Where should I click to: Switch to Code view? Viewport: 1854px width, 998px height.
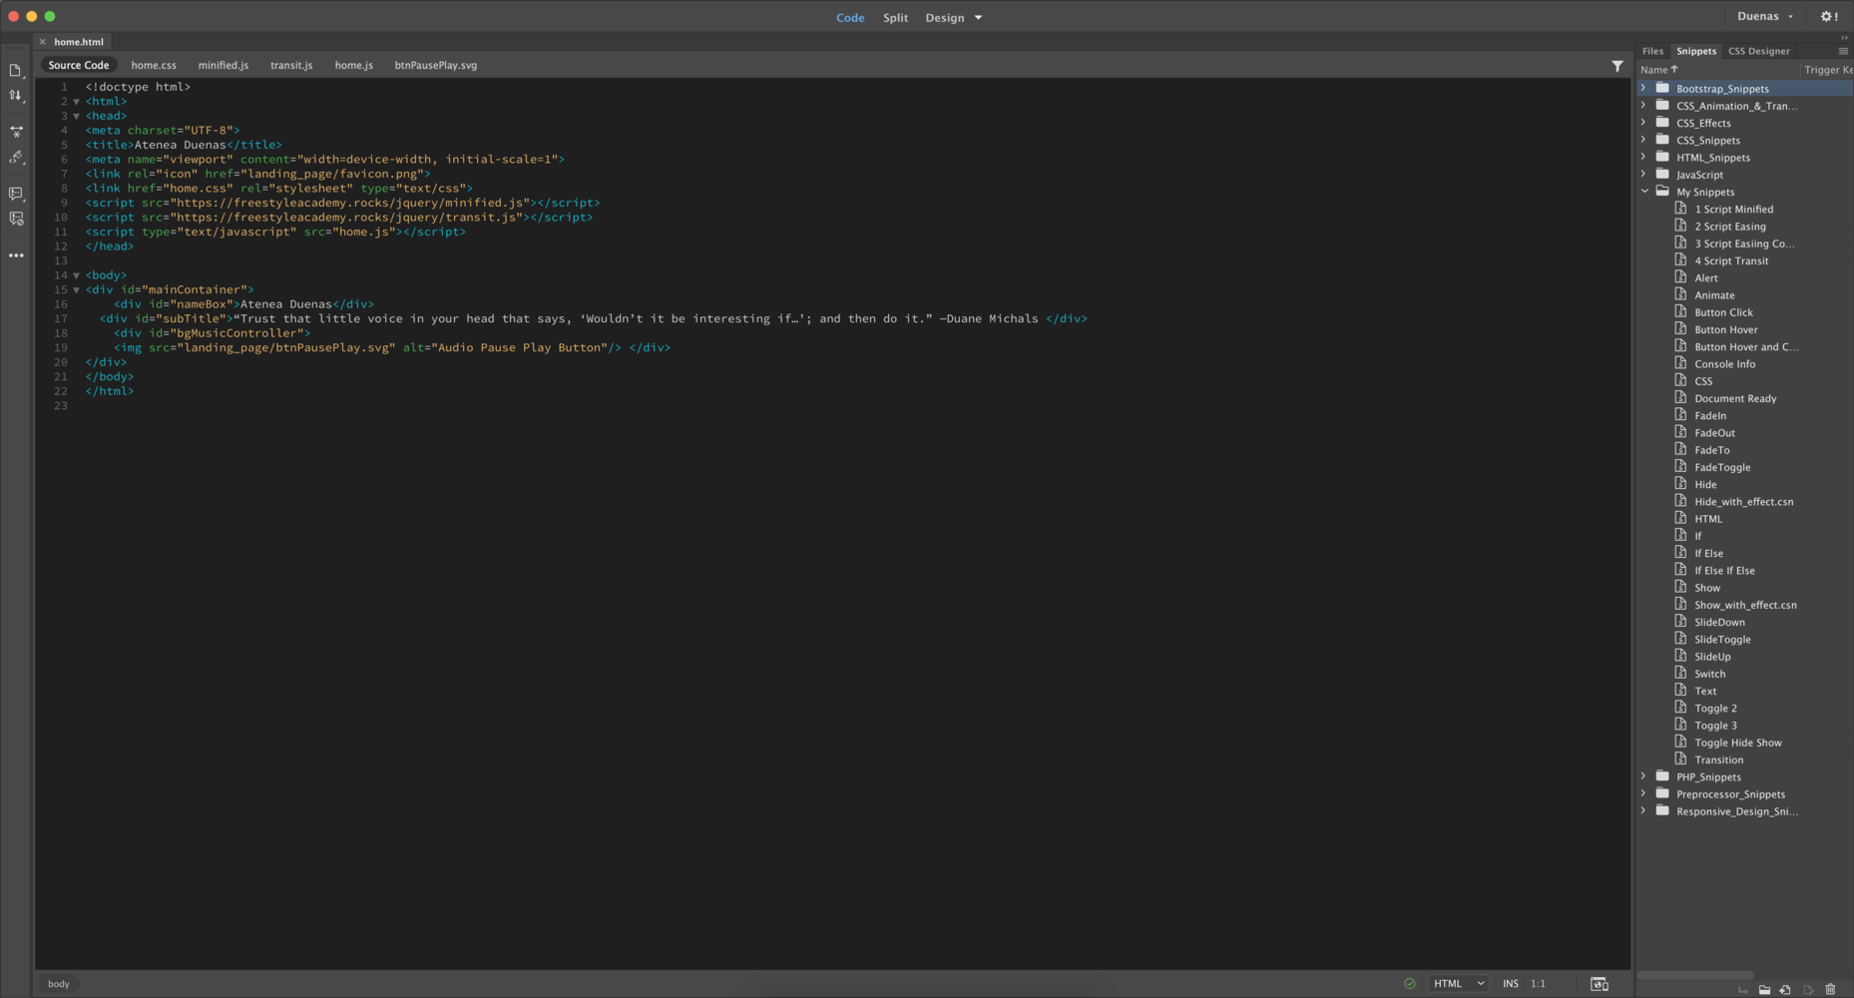tap(850, 18)
